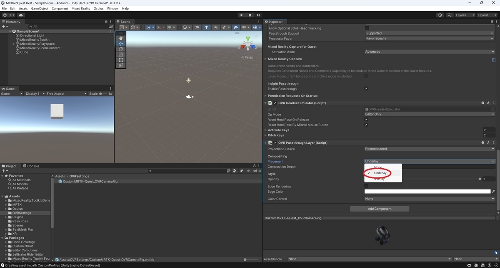Switch to the Console tab
The width and height of the screenshot is (500, 268).
click(31, 166)
